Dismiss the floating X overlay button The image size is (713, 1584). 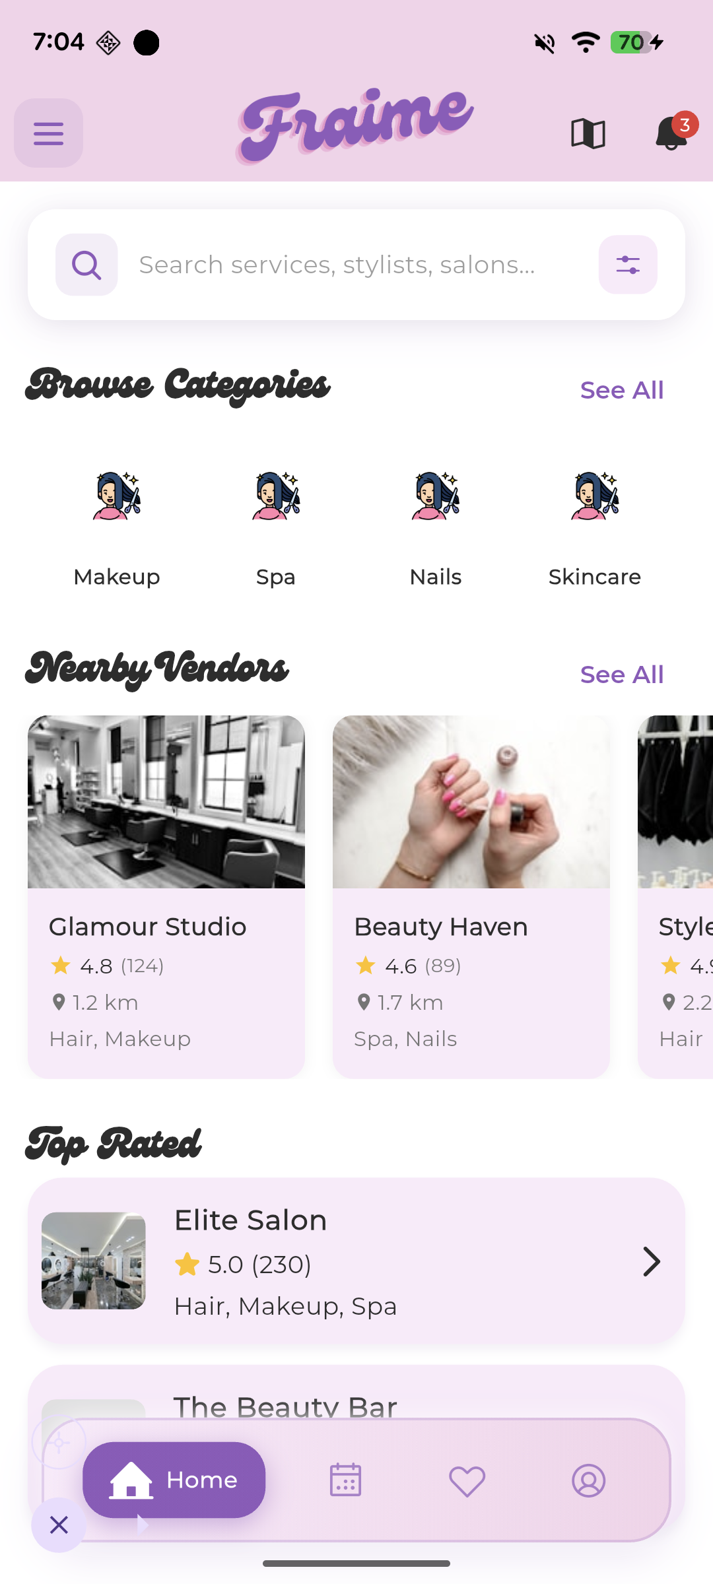click(x=59, y=1525)
